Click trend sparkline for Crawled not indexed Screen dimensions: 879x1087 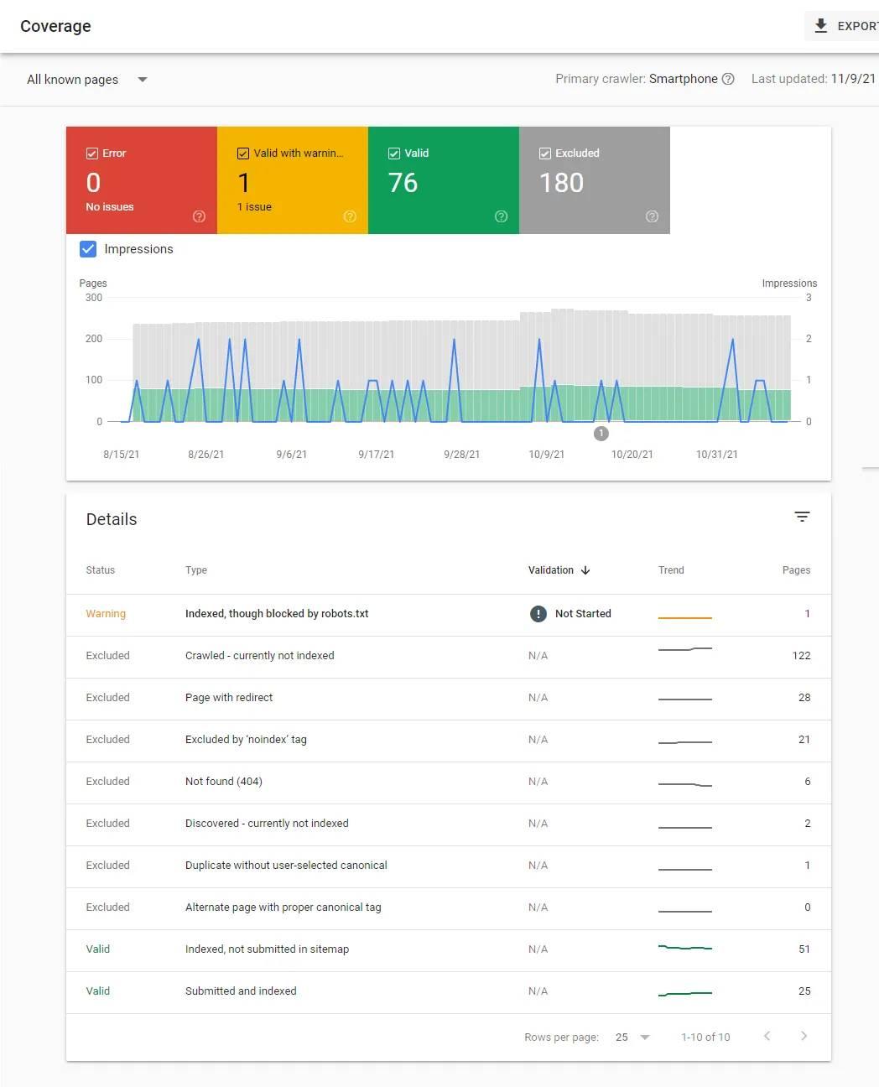(685, 649)
